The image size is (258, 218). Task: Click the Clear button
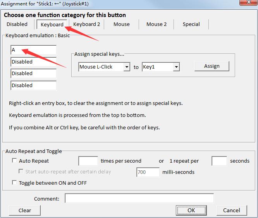[x=25, y=210]
